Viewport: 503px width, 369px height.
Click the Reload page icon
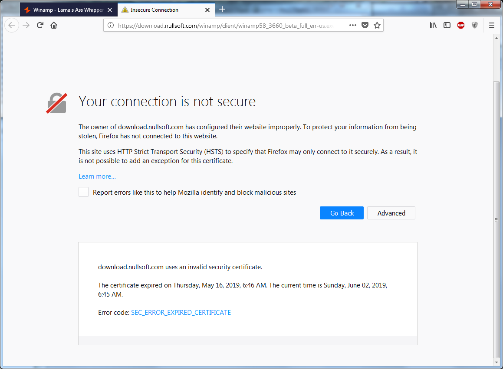tap(40, 25)
